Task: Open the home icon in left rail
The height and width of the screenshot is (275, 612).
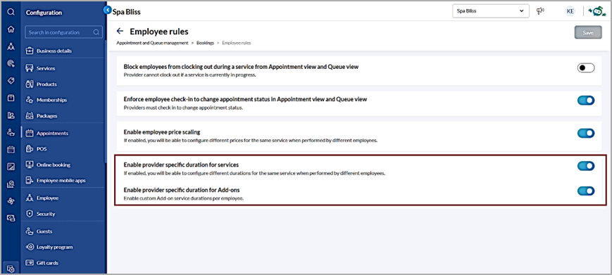Action: 11,29
